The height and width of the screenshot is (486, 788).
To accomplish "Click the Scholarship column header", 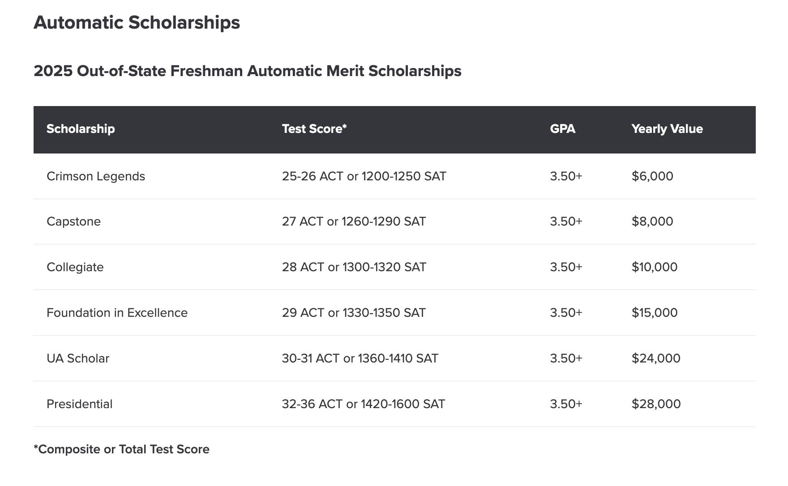I will click(x=81, y=129).
